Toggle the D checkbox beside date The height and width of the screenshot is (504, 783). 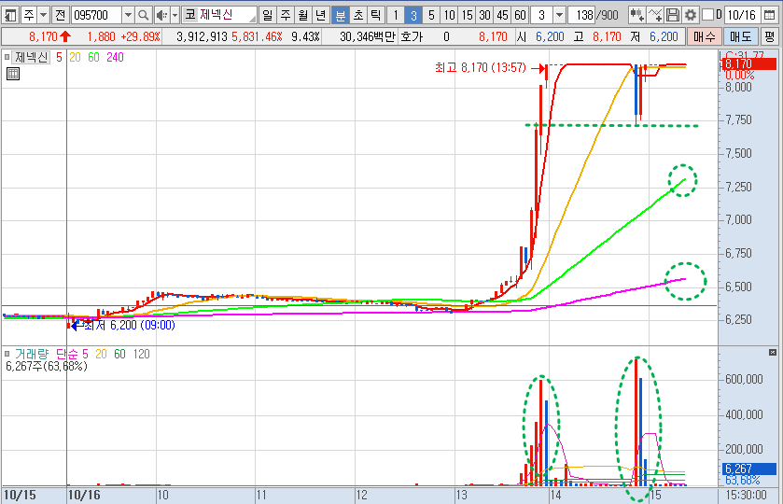[x=707, y=15]
